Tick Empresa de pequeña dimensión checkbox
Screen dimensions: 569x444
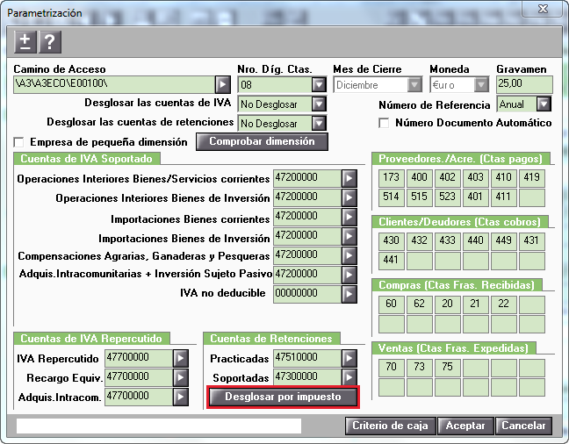(x=18, y=142)
